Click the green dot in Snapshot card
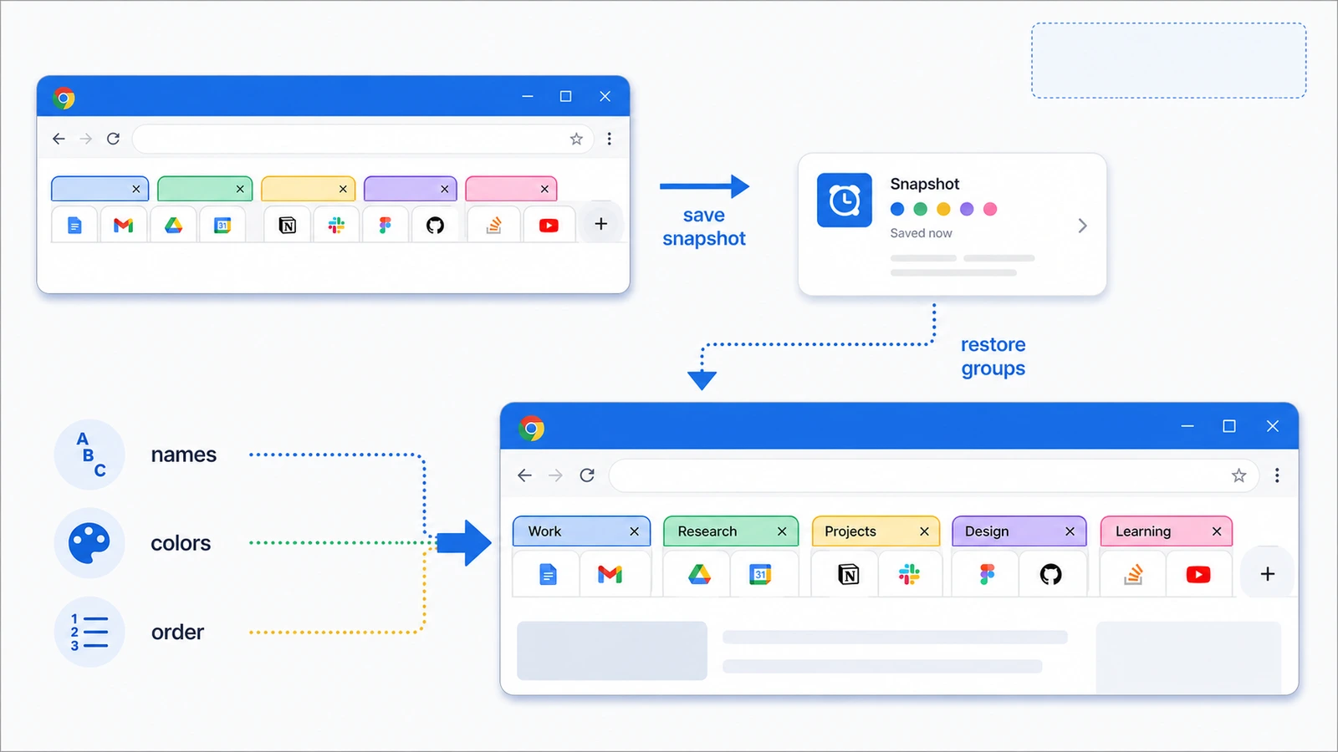 pos(921,209)
